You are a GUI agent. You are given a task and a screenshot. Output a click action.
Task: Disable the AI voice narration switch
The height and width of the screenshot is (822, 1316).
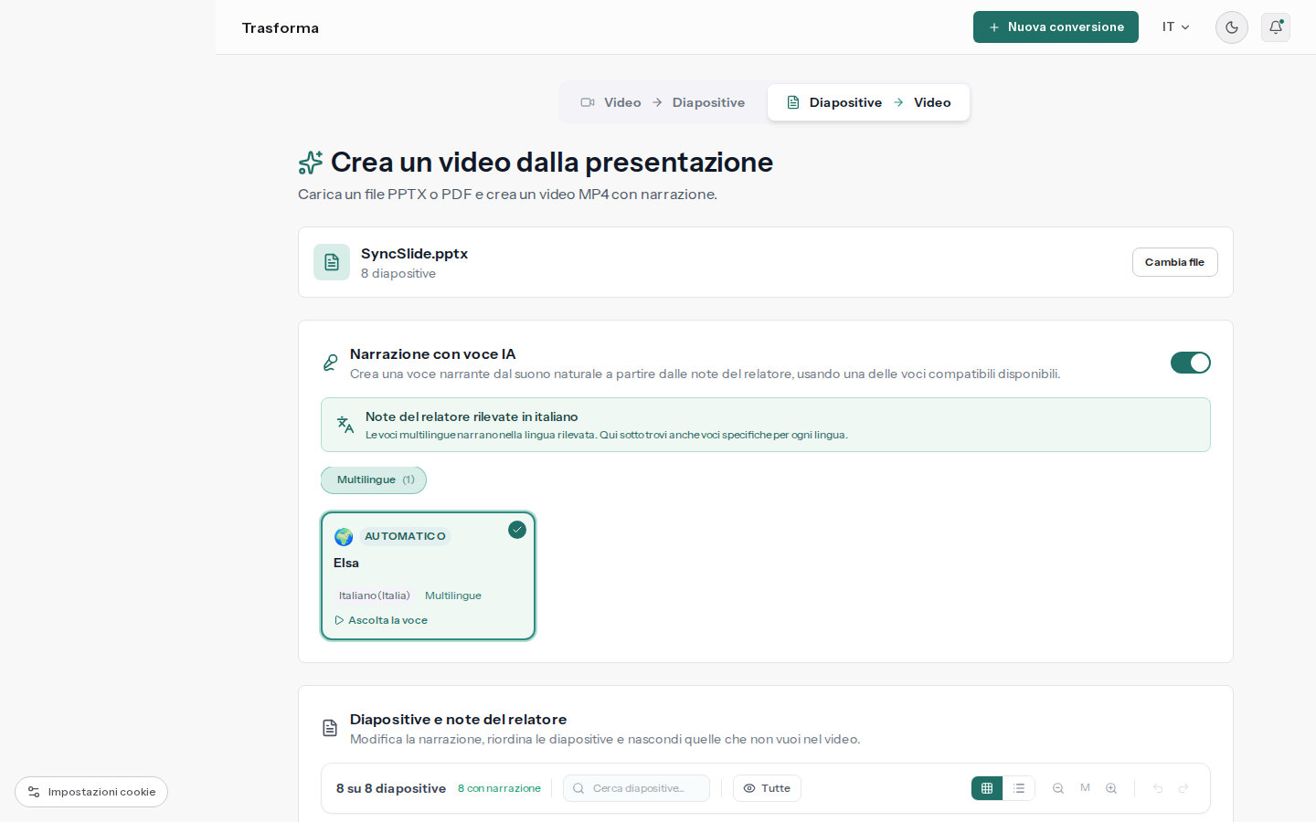[x=1191, y=363]
